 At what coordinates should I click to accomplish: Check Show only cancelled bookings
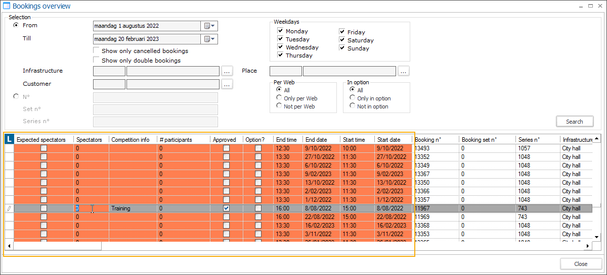coord(97,51)
